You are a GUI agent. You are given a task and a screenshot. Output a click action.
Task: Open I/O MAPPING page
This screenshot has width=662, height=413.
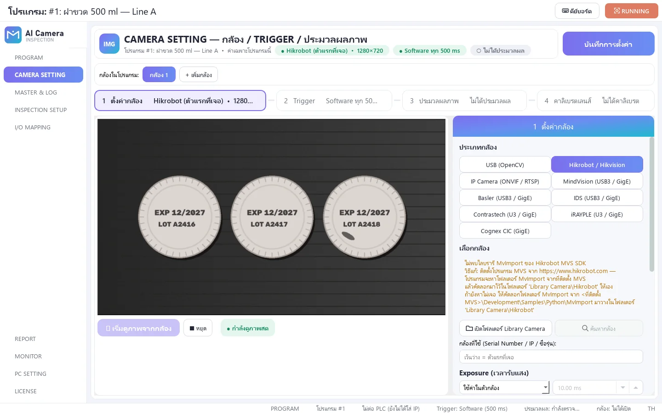[x=43, y=127]
